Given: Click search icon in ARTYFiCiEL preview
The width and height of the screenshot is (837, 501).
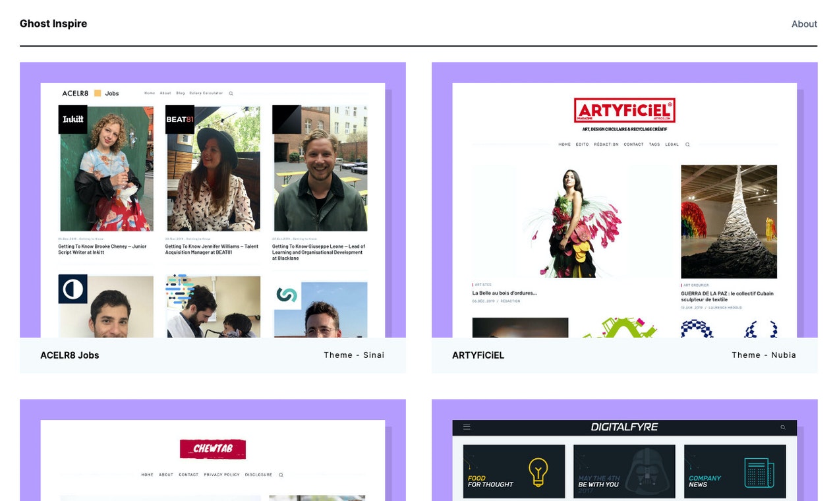Looking at the screenshot, I should point(687,144).
